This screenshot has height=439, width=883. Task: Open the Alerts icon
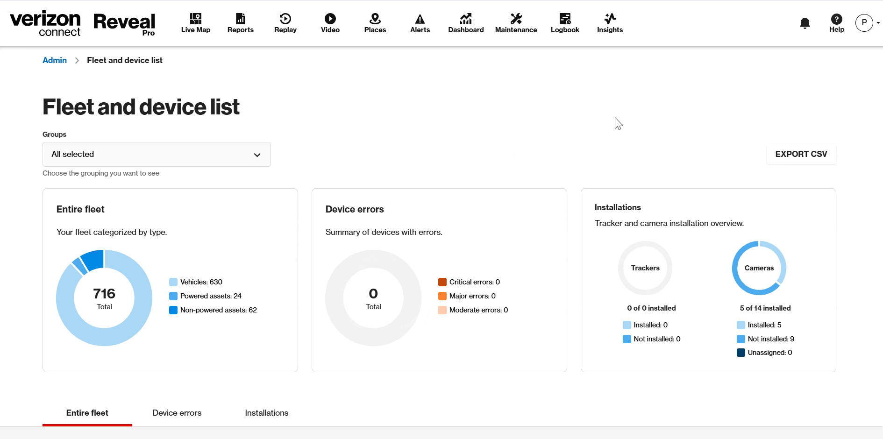(x=420, y=19)
